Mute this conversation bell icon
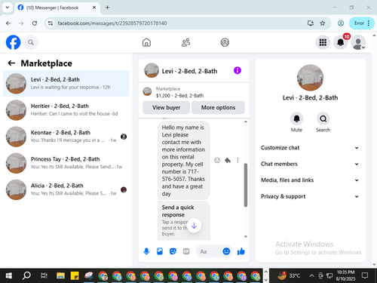The image size is (377, 283). click(x=296, y=118)
